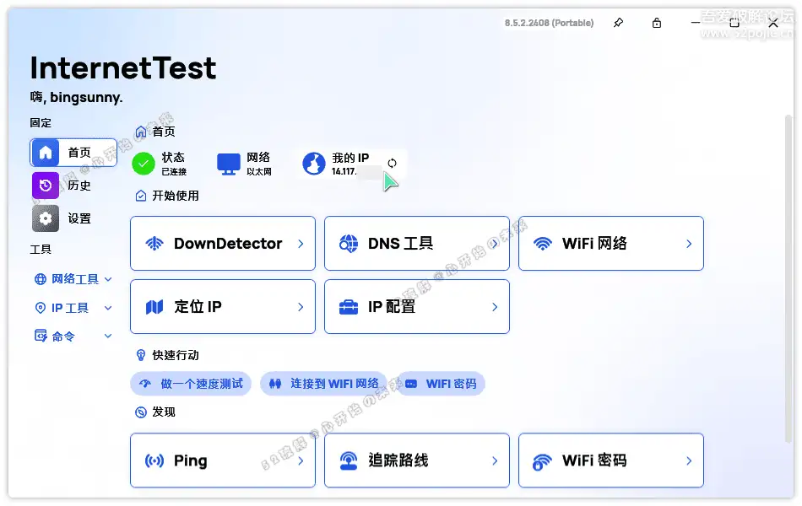802x506 pixels.
Task: Expand the IP 工具 category
Action: pyautogui.click(x=73, y=308)
